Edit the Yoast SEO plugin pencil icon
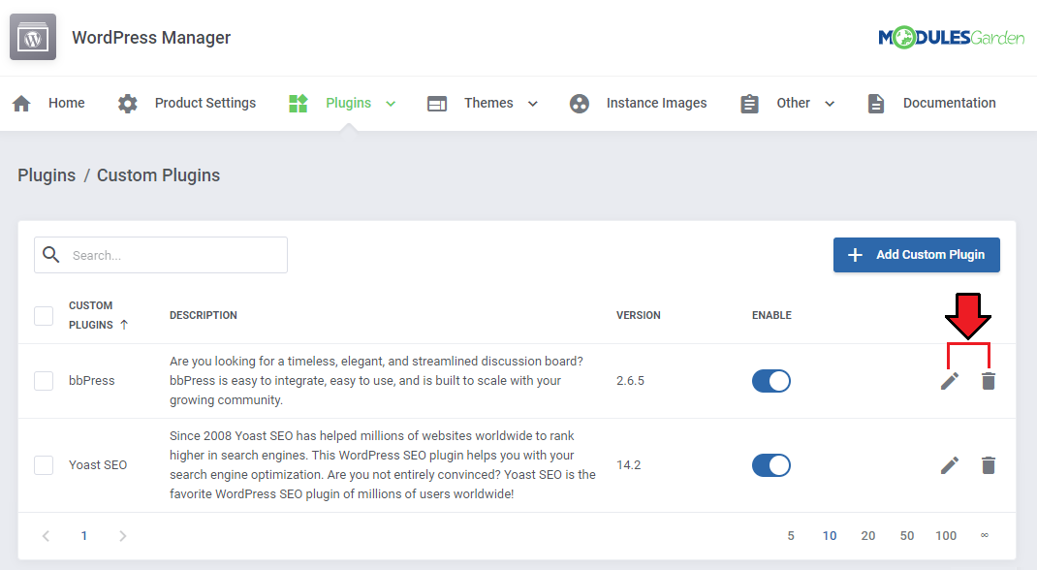This screenshot has width=1037, height=570. [950, 465]
